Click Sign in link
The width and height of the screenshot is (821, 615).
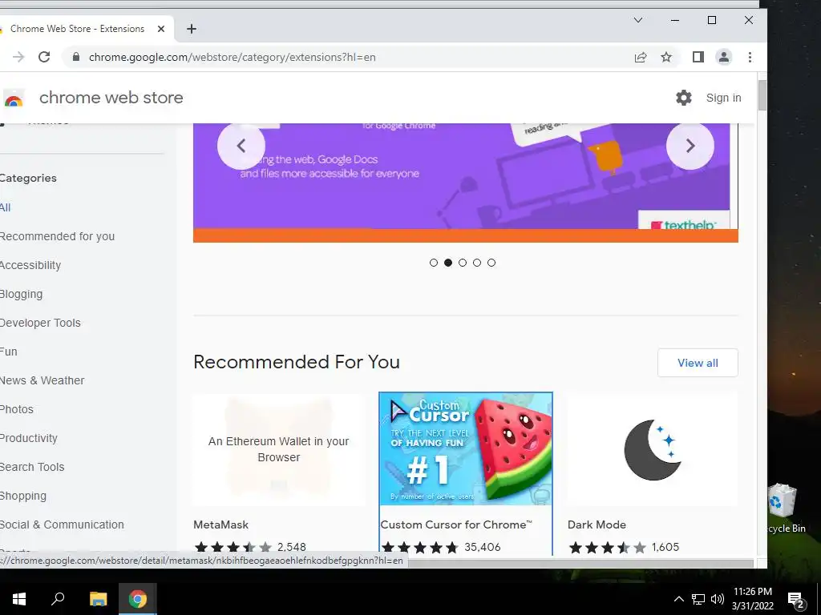(723, 98)
